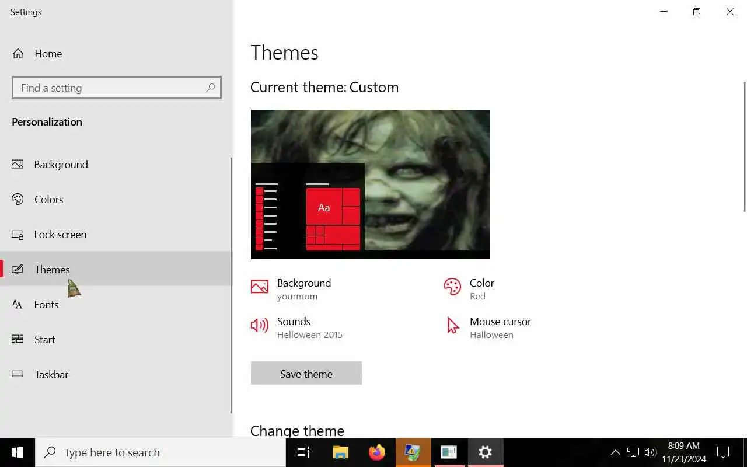The height and width of the screenshot is (467, 747).
Task: Select Themes in the sidebar
Action: coord(116,269)
